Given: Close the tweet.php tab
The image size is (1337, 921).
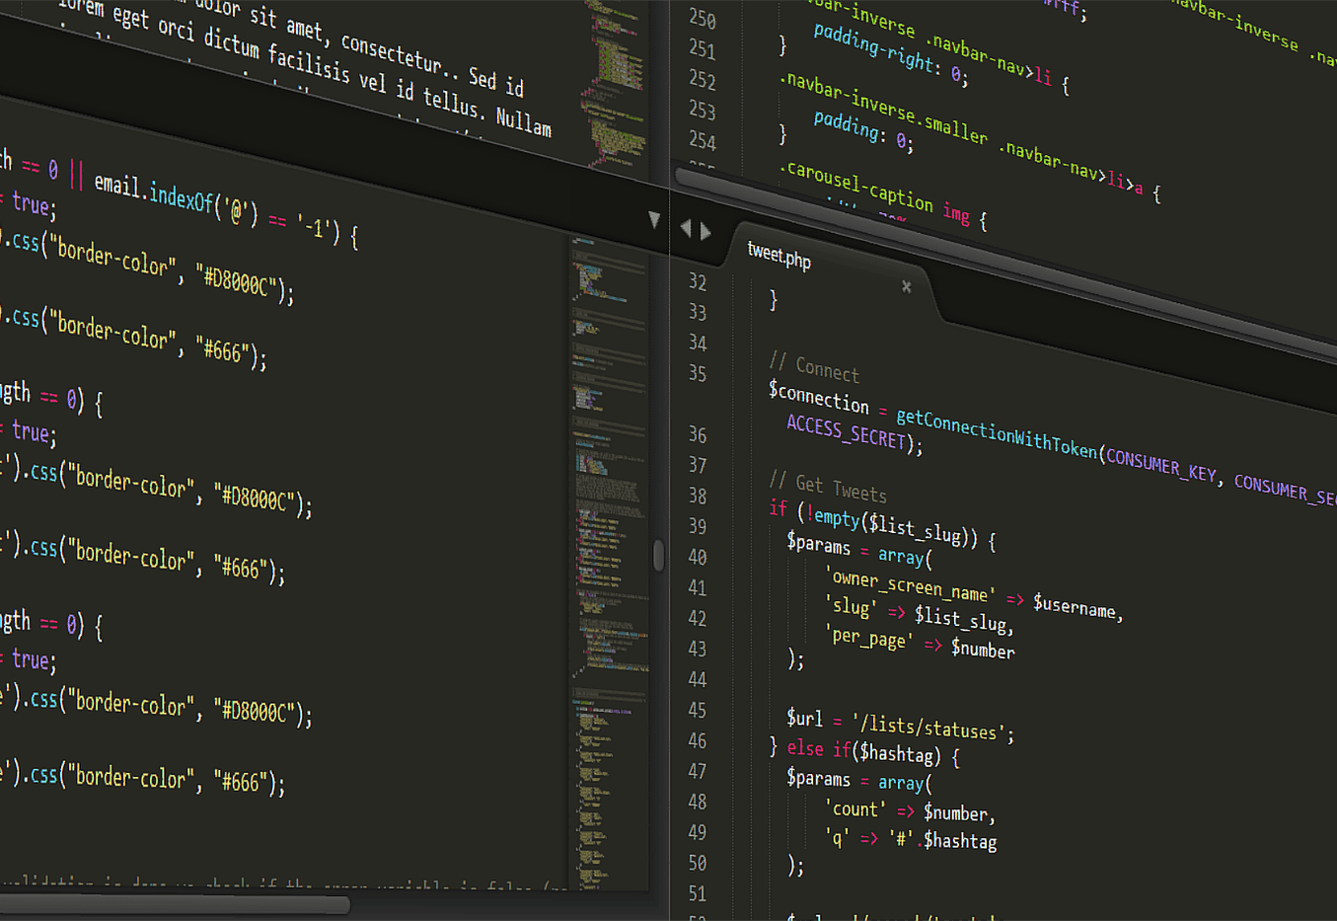Looking at the screenshot, I should (905, 286).
